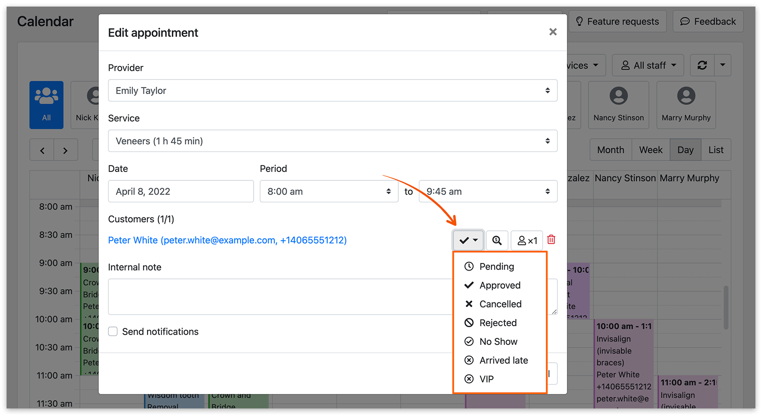
Task: Click the ban icon beside Rejected
Action: pos(469,322)
